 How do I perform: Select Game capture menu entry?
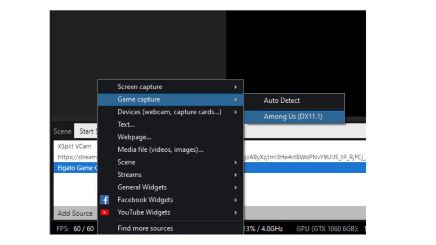[x=170, y=99]
